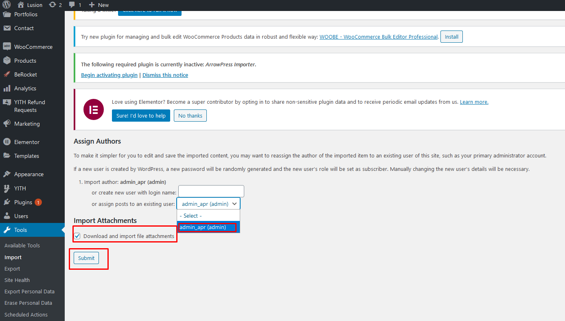Click Import author: admin_apr (admin) text

pos(125,182)
